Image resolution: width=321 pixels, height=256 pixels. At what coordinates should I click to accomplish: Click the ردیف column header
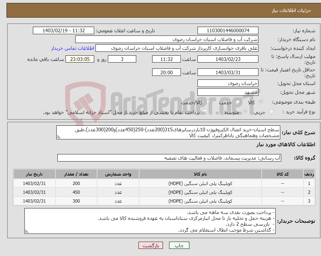point(309,174)
